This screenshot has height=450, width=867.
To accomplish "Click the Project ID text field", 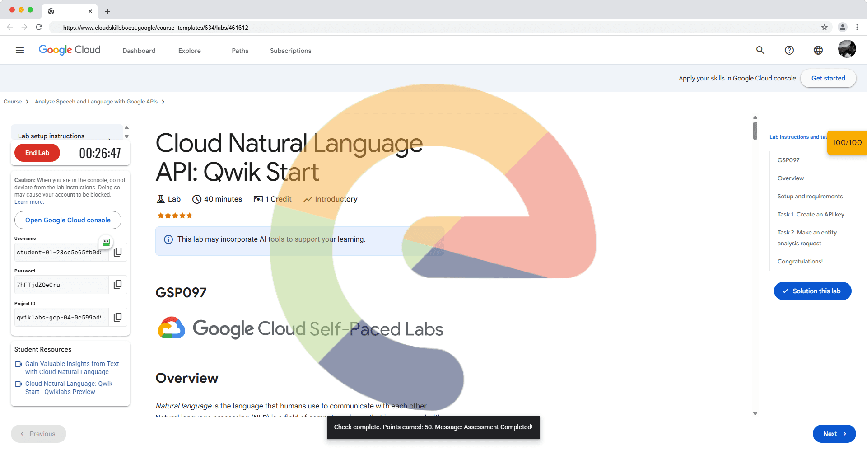I will point(60,317).
